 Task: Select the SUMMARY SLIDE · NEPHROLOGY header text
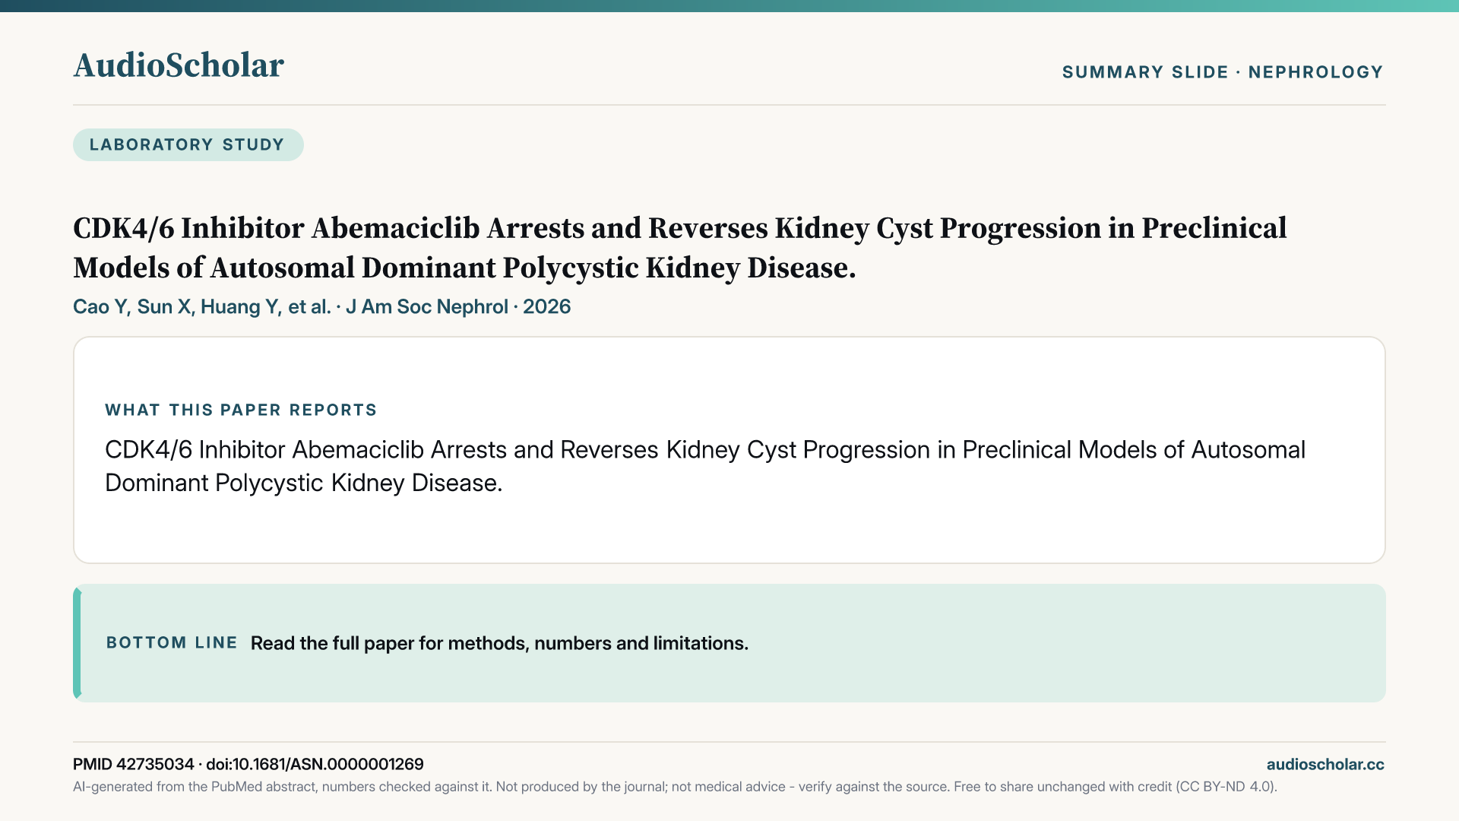1223,72
